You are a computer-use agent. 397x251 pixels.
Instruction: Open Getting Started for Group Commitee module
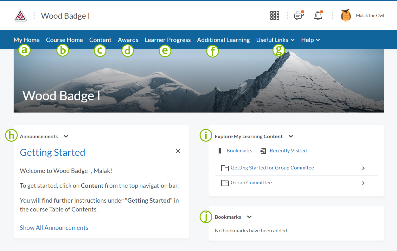[x=272, y=168]
